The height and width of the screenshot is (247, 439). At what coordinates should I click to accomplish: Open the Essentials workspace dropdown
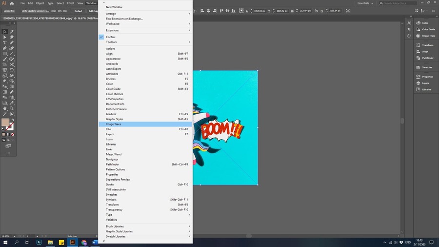(365, 3)
